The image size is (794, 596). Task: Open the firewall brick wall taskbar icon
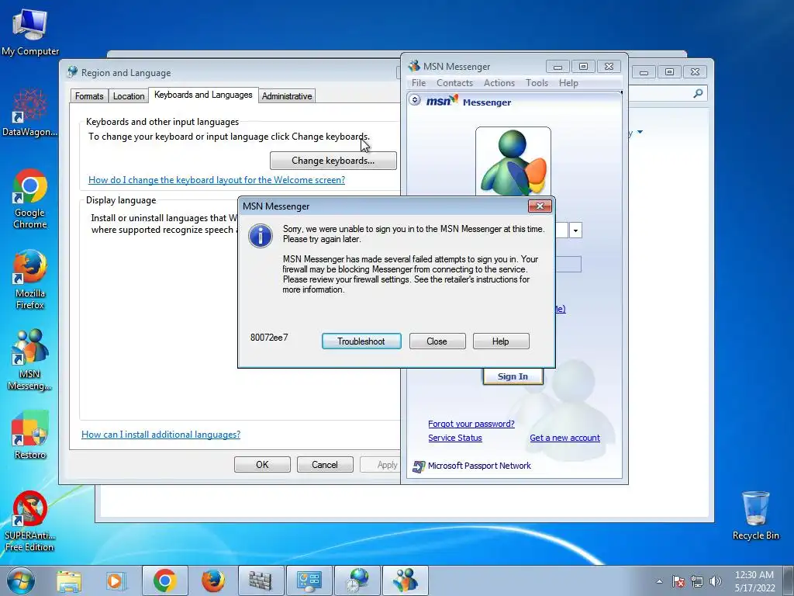[261, 580]
